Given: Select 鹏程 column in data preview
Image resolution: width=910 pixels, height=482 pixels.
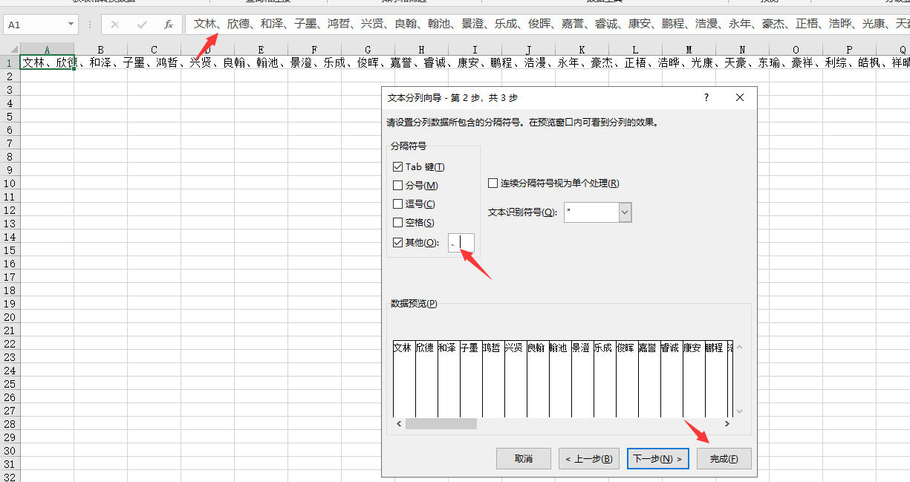Looking at the screenshot, I should point(716,379).
